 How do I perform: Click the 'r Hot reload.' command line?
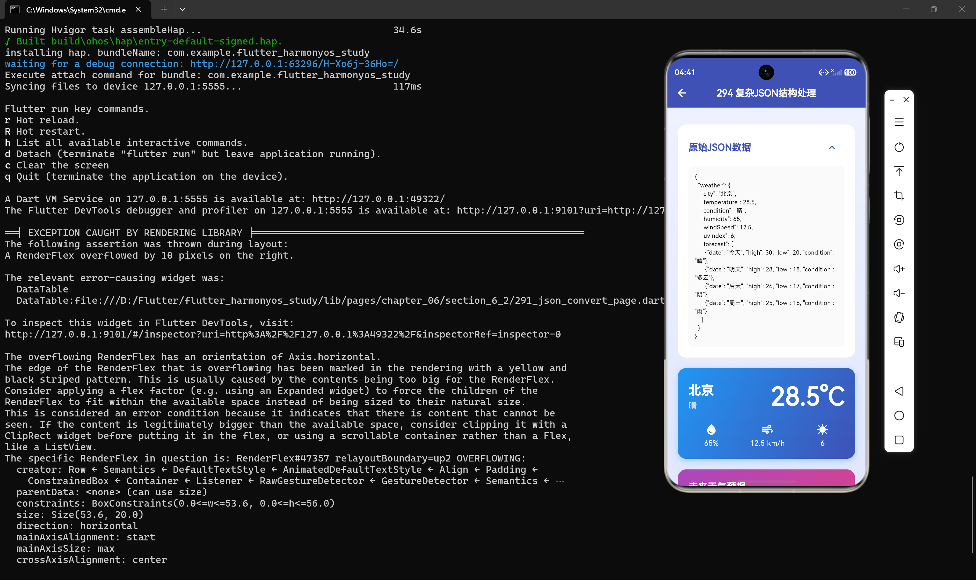pyautogui.click(x=42, y=120)
